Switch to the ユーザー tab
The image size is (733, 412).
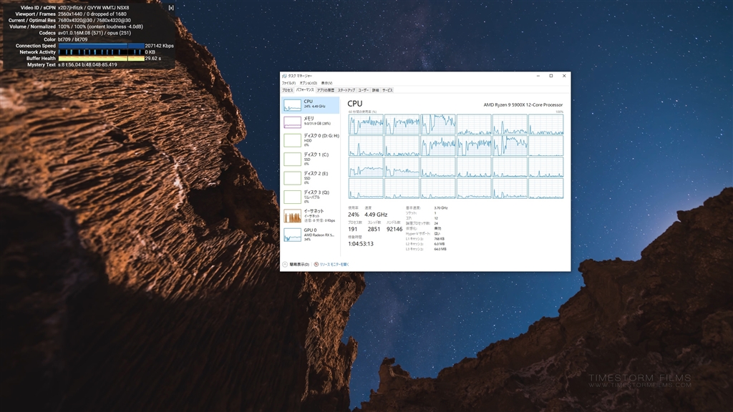363,90
